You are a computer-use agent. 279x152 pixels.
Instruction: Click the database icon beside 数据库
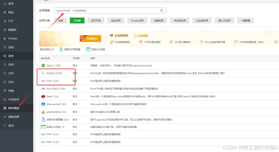tap(5, 30)
